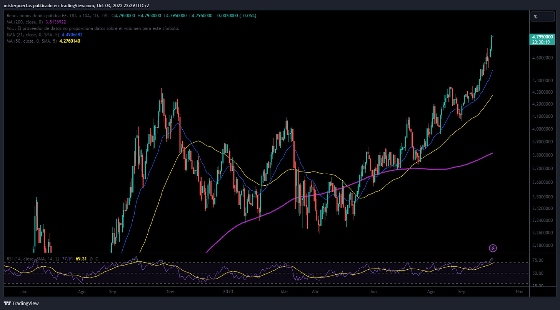560x310 pixels.
Task: Click the 3.2600000 price axis label
Action: (x=542, y=233)
